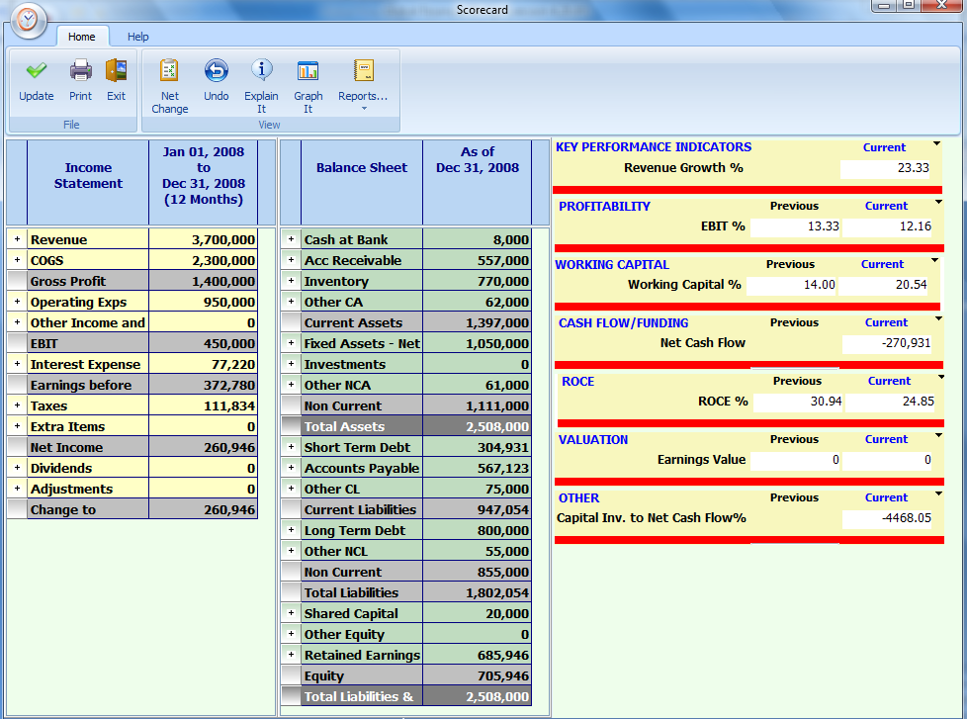Image resolution: width=967 pixels, height=719 pixels.
Task: Expand the Short Term Debt row
Action: 290,447
